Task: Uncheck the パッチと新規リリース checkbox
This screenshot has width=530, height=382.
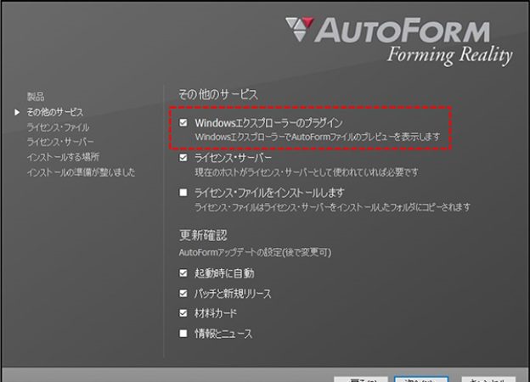Action: pos(183,294)
